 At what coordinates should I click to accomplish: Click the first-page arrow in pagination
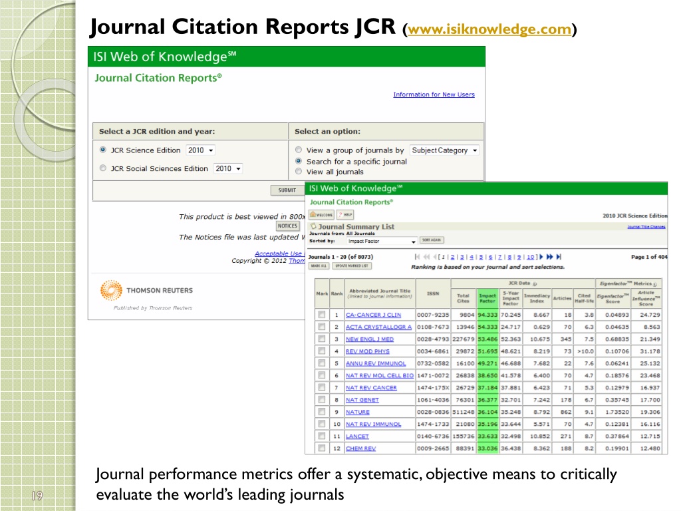pos(418,257)
